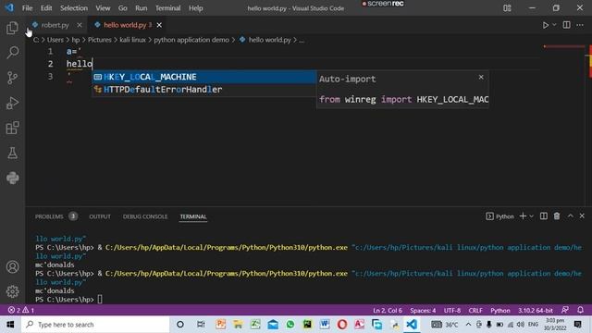592x333 pixels.
Task: Switch to the Debug Console tab
Action: click(x=145, y=216)
